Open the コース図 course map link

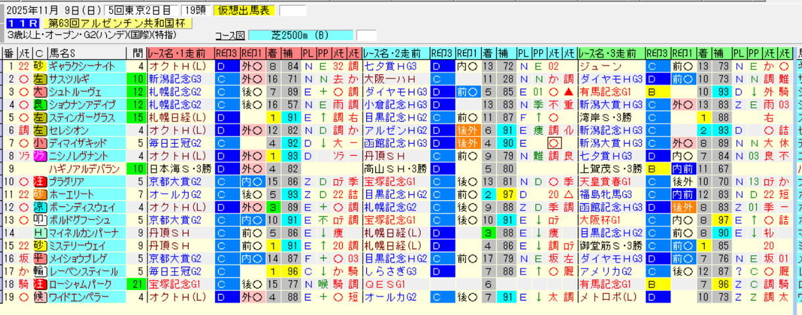(229, 35)
